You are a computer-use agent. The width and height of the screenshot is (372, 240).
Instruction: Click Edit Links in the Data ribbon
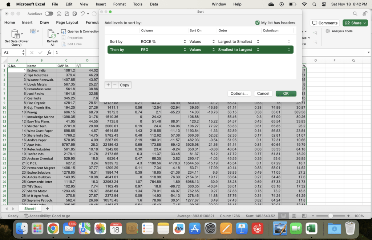(x=72, y=44)
